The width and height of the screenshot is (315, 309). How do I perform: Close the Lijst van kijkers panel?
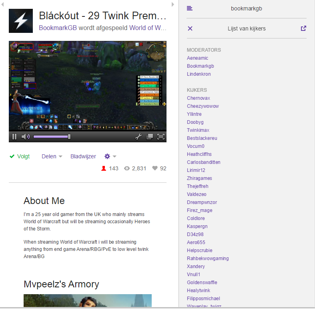[190, 28]
